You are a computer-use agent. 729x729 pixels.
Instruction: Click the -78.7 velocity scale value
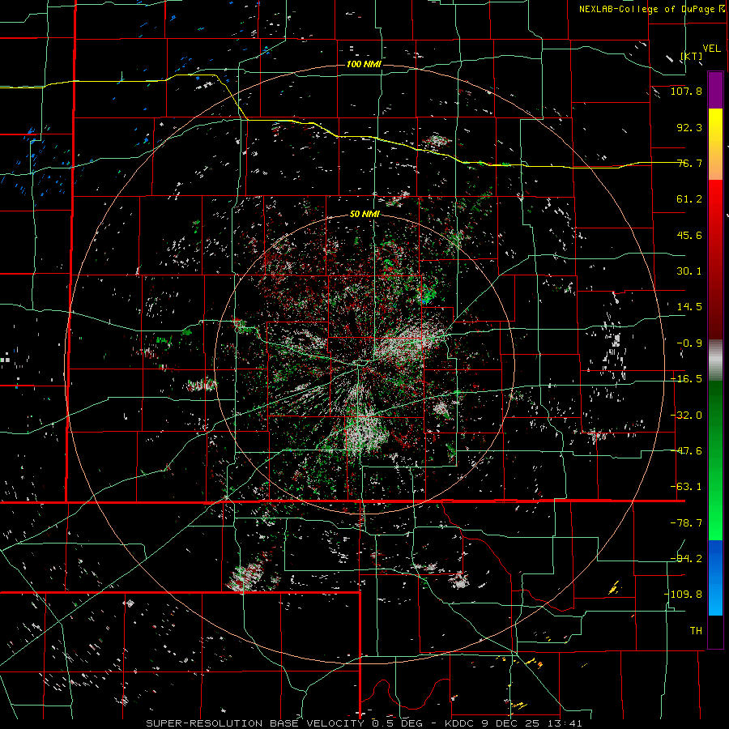click(x=686, y=523)
